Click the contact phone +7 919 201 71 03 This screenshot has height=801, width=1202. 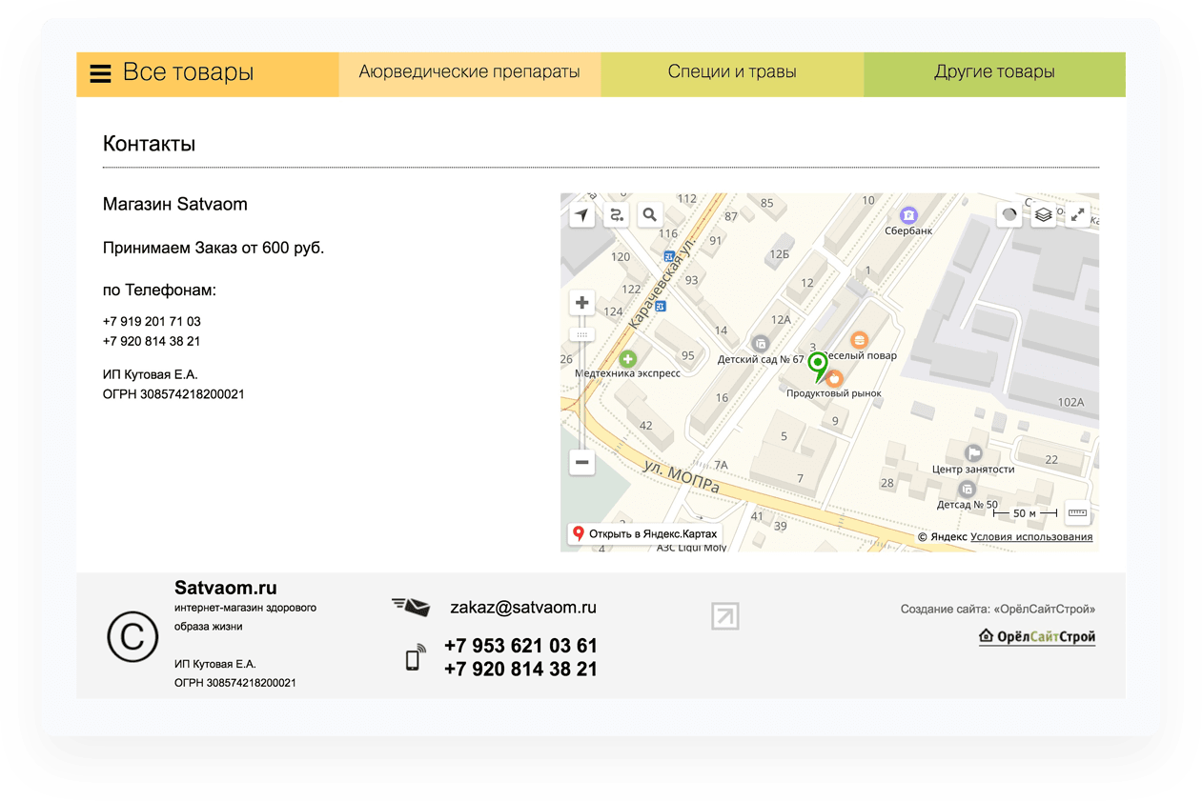[x=152, y=322]
